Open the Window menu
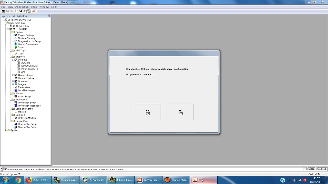The height and width of the screenshot is (184, 328). tap(44, 7)
